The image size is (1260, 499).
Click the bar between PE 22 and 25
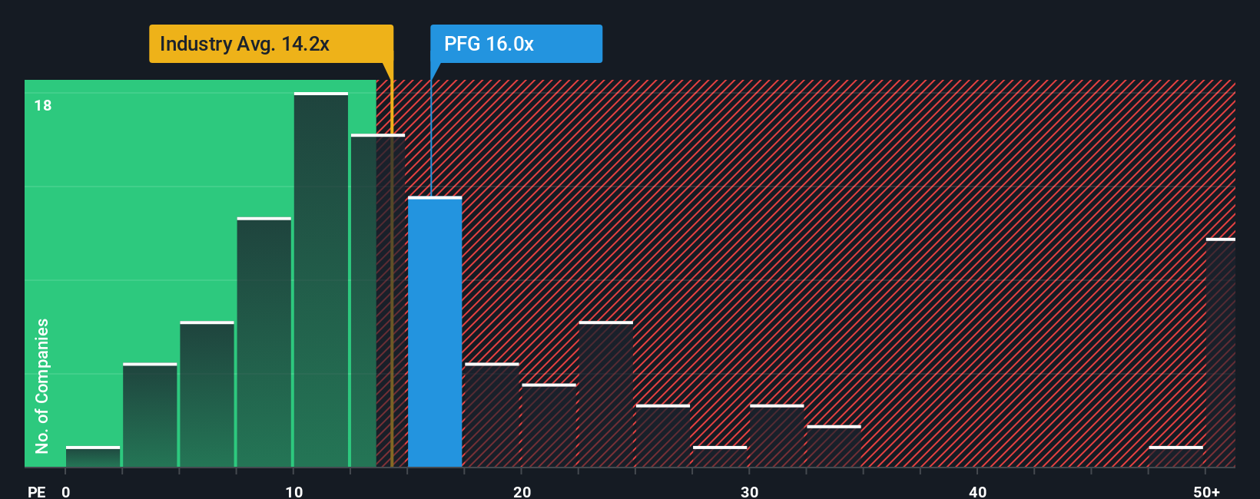coord(606,394)
